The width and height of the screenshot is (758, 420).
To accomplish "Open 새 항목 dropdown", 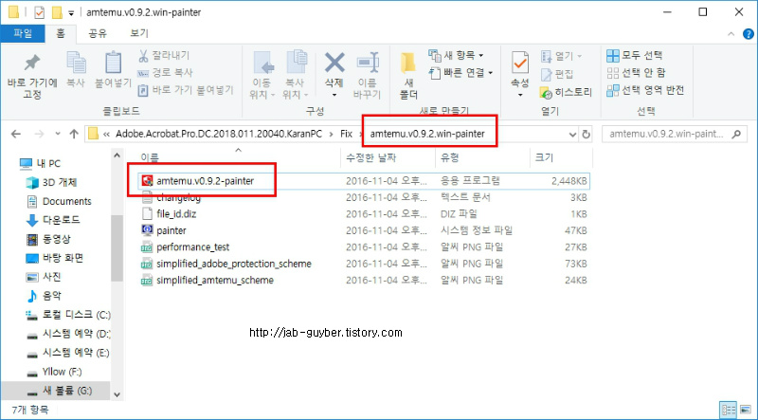I will pos(456,55).
